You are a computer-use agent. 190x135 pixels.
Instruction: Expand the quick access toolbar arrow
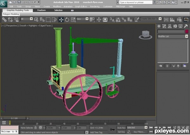click(39, 2)
